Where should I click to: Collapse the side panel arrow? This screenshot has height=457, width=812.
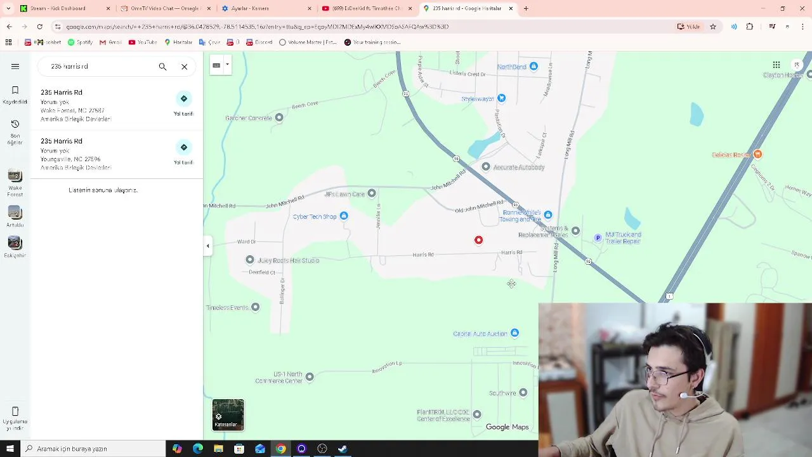click(207, 246)
